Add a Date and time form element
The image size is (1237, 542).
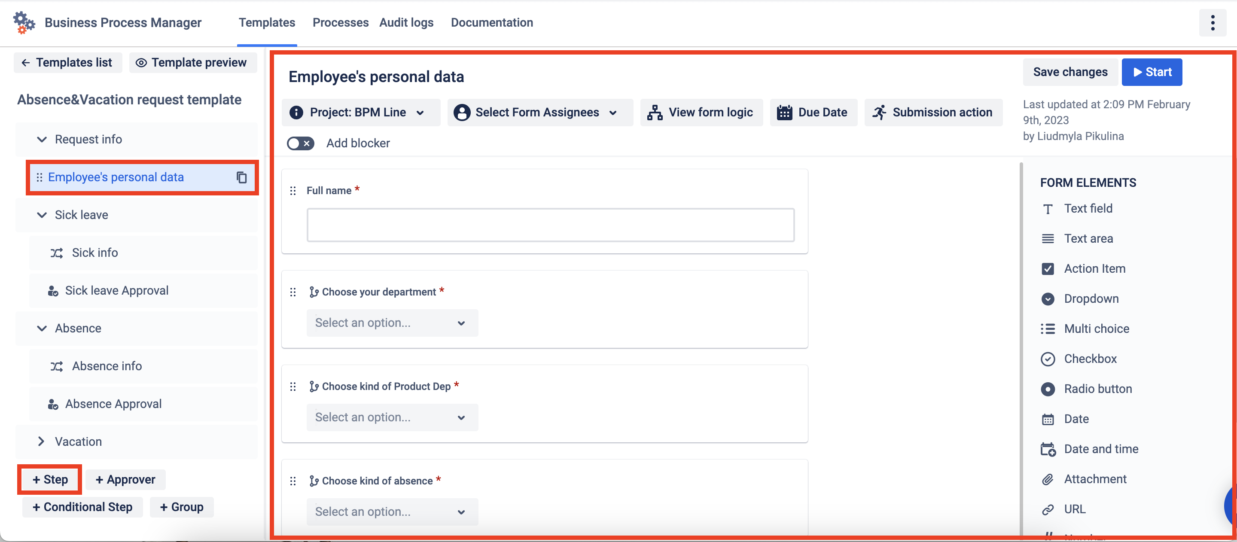tap(1100, 448)
